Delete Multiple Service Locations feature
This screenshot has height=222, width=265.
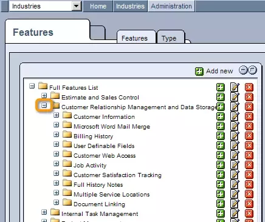coord(249,194)
